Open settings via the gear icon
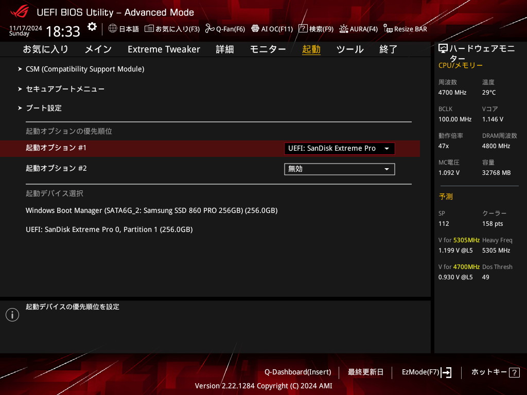The width and height of the screenshot is (527, 395). click(92, 27)
